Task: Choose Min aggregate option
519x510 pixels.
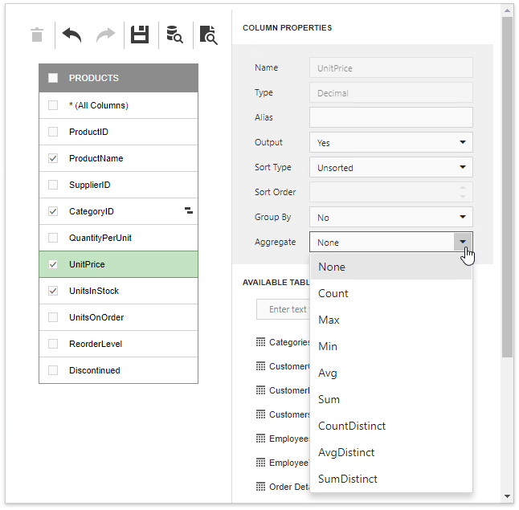Action: point(391,346)
